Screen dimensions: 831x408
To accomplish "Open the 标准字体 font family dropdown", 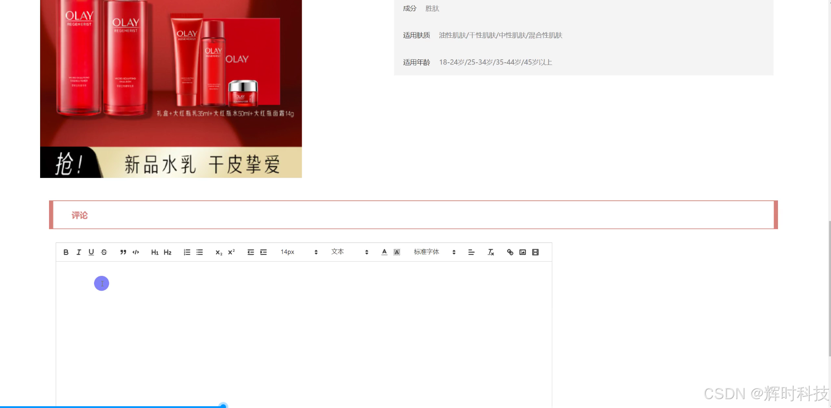I will (435, 252).
